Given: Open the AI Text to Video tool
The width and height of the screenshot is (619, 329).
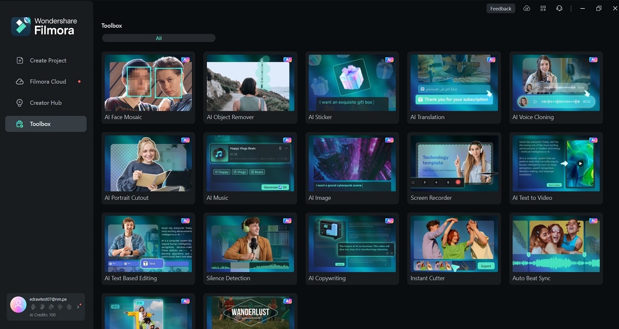Looking at the screenshot, I should coord(556,168).
